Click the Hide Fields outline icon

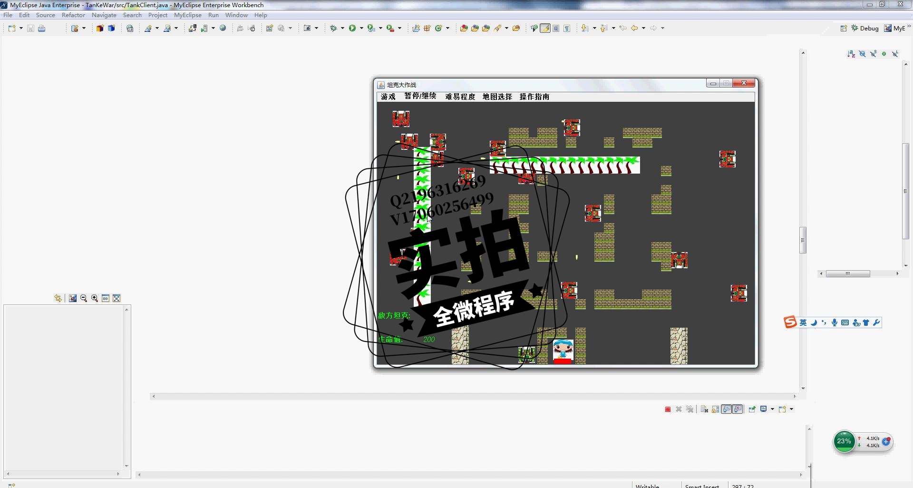click(x=862, y=54)
